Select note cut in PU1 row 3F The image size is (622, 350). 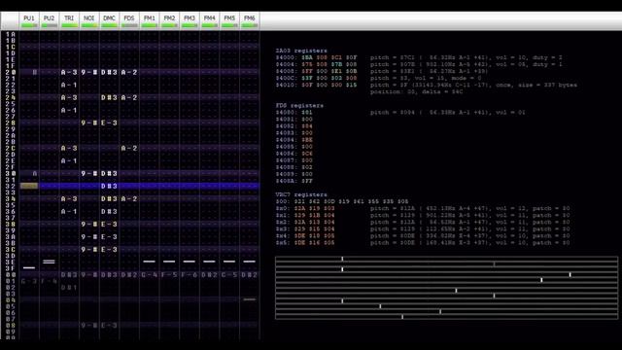coord(29,268)
